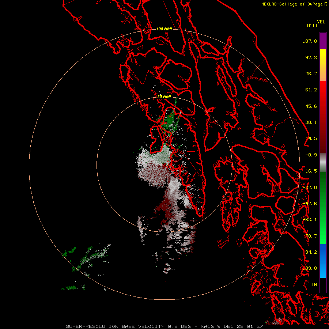Viewport: 329px width, 329px height.
Task: Click the 50 NMI range ring label
Action: pyautogui.click(x=164, y=97)
